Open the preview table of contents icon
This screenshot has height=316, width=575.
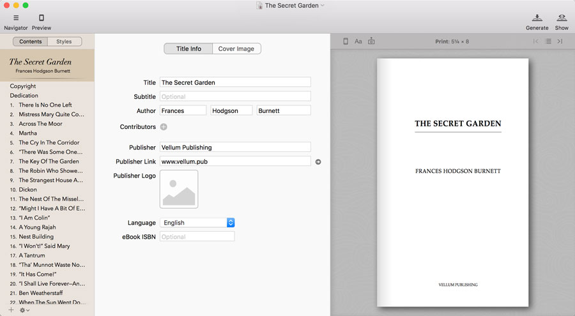coord(548,41)
